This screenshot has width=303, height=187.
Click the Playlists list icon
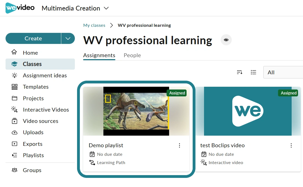14,155
